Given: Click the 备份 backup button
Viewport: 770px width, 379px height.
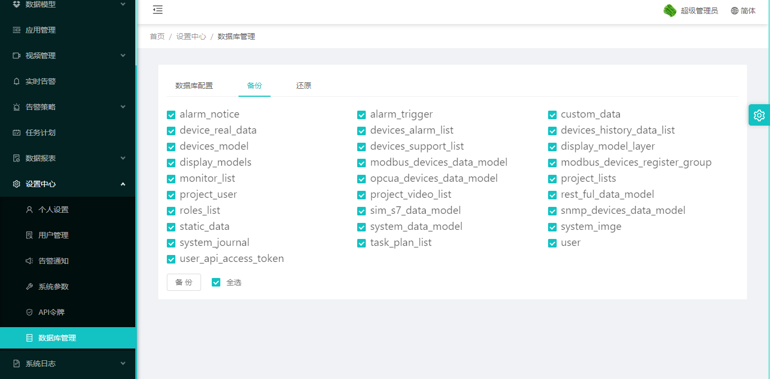Looking at the screenshot, I should 183,282.
